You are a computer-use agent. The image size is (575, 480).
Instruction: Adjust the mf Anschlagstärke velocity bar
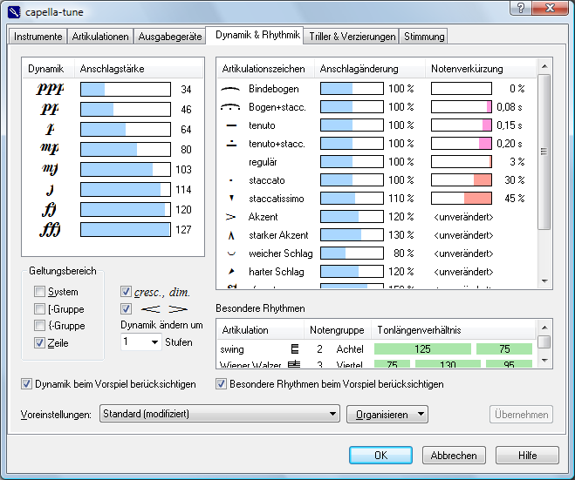click(126, 170)
